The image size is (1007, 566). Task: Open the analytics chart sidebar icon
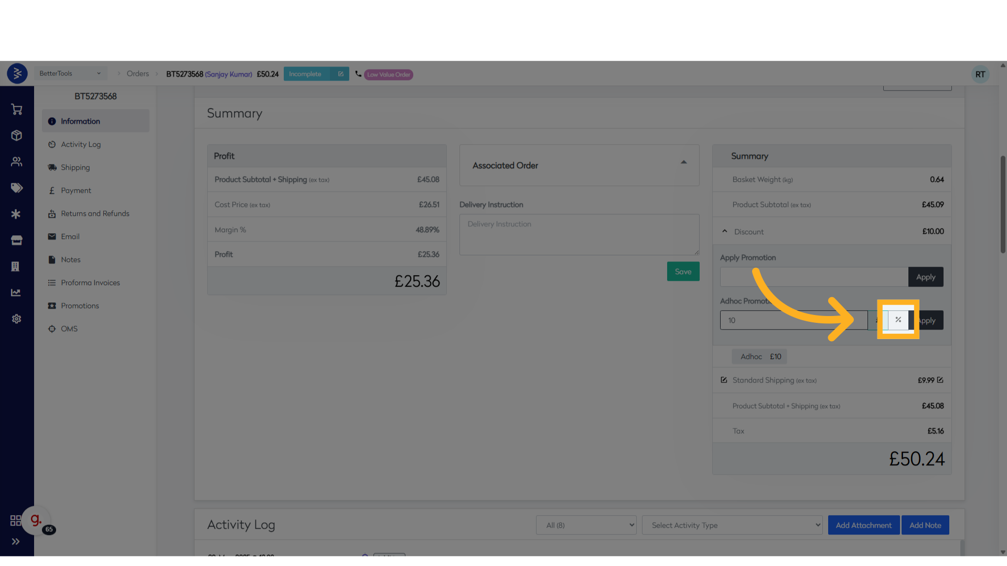[17, 293]
